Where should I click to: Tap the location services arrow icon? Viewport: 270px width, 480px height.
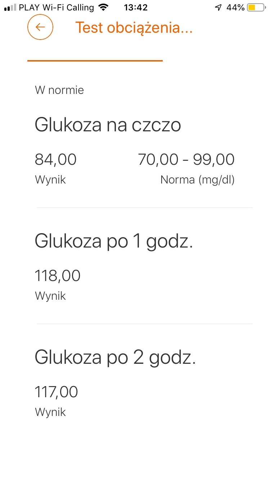pos(218,7)
